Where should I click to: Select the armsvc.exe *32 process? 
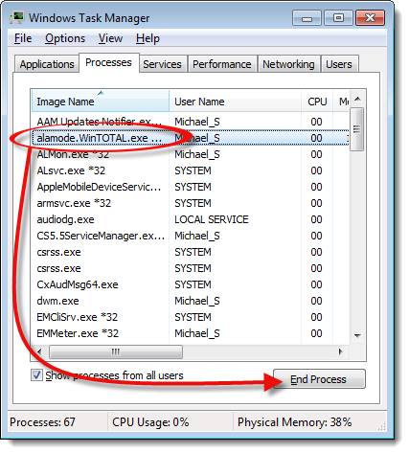click(x=190, y=203)
